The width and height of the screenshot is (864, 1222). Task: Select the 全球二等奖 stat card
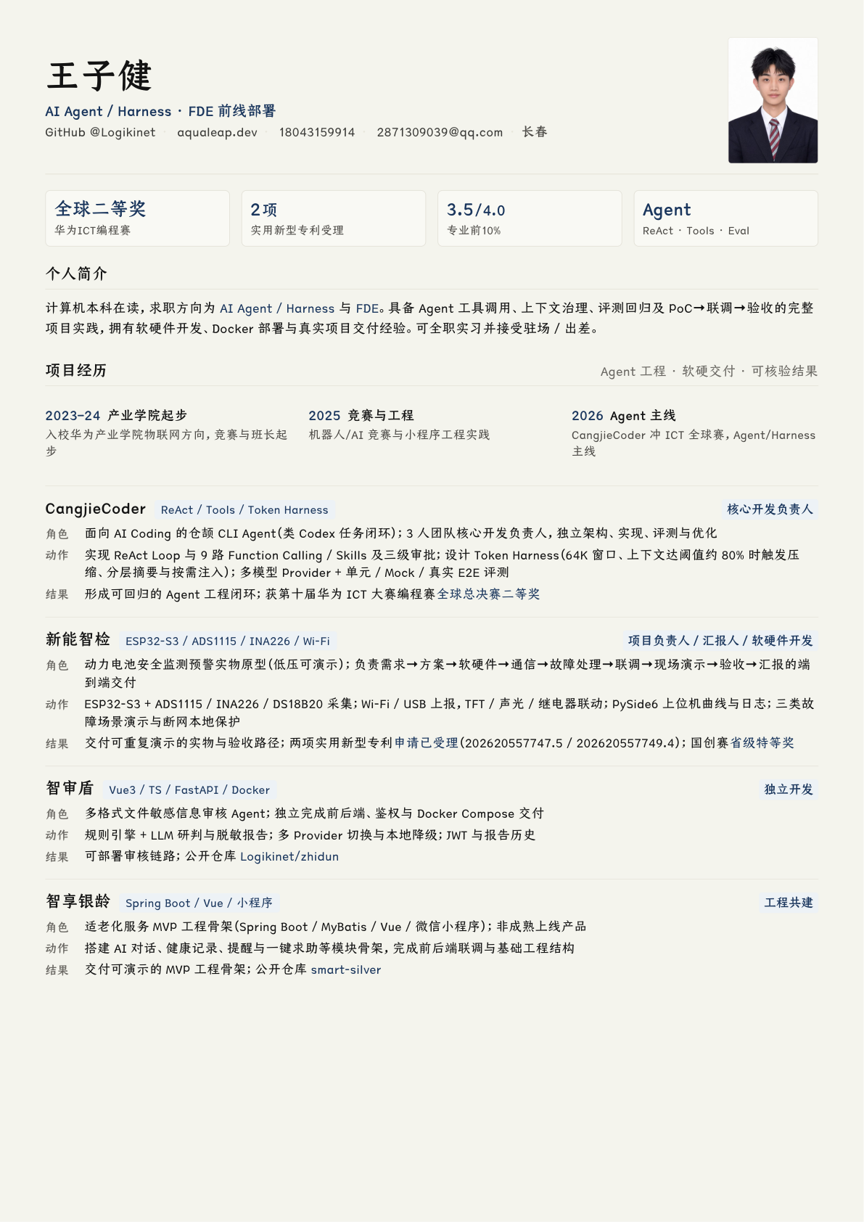(x=137, y=218)
